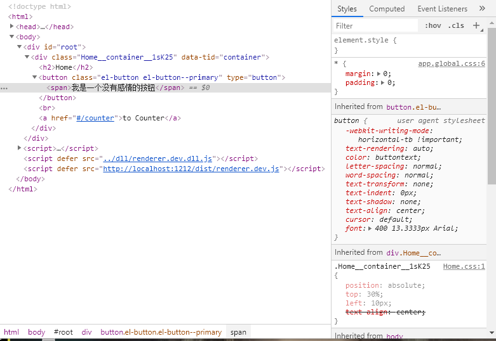The image size is (496, 341).
Task: Show more tabs with the double chevron
Action: point(482,8)
